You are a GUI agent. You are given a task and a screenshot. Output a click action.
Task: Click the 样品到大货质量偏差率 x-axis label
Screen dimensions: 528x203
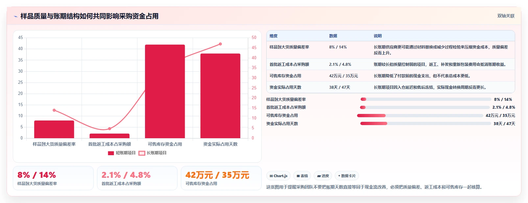pos(54,144)
